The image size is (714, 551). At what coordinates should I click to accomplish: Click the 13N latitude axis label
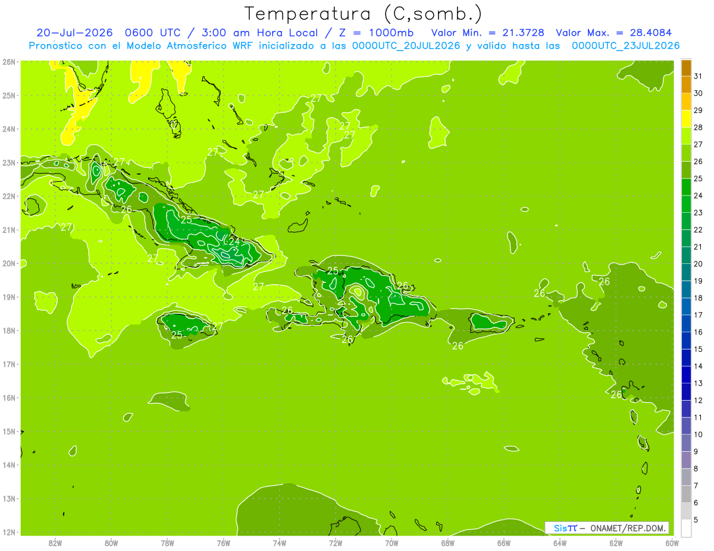(x=9, y=499)
